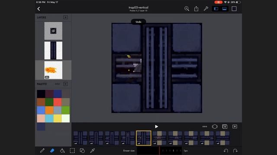Tap the battery status indicator
The image size is (277, 155).
tap(238, 2)
